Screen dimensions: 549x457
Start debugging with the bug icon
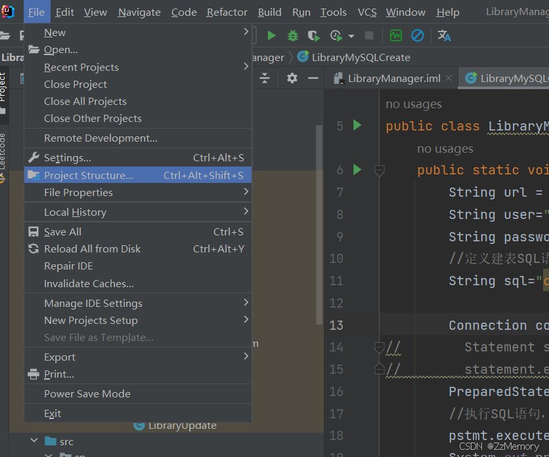coord(293,35)
